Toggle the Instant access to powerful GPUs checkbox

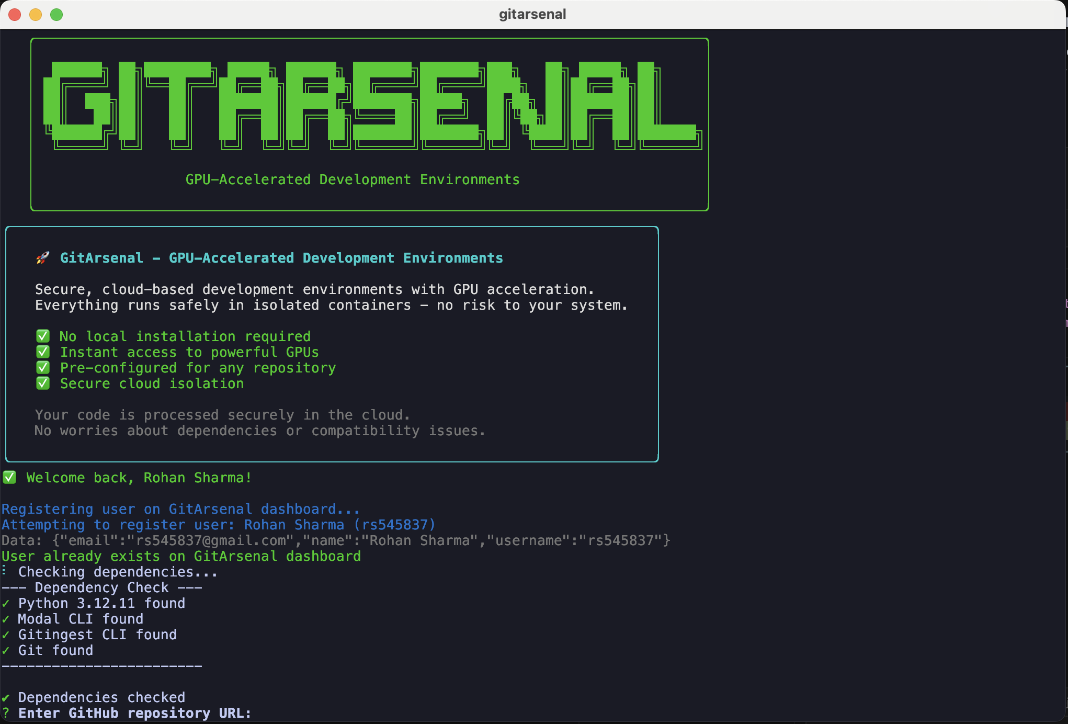click(43, 352)
